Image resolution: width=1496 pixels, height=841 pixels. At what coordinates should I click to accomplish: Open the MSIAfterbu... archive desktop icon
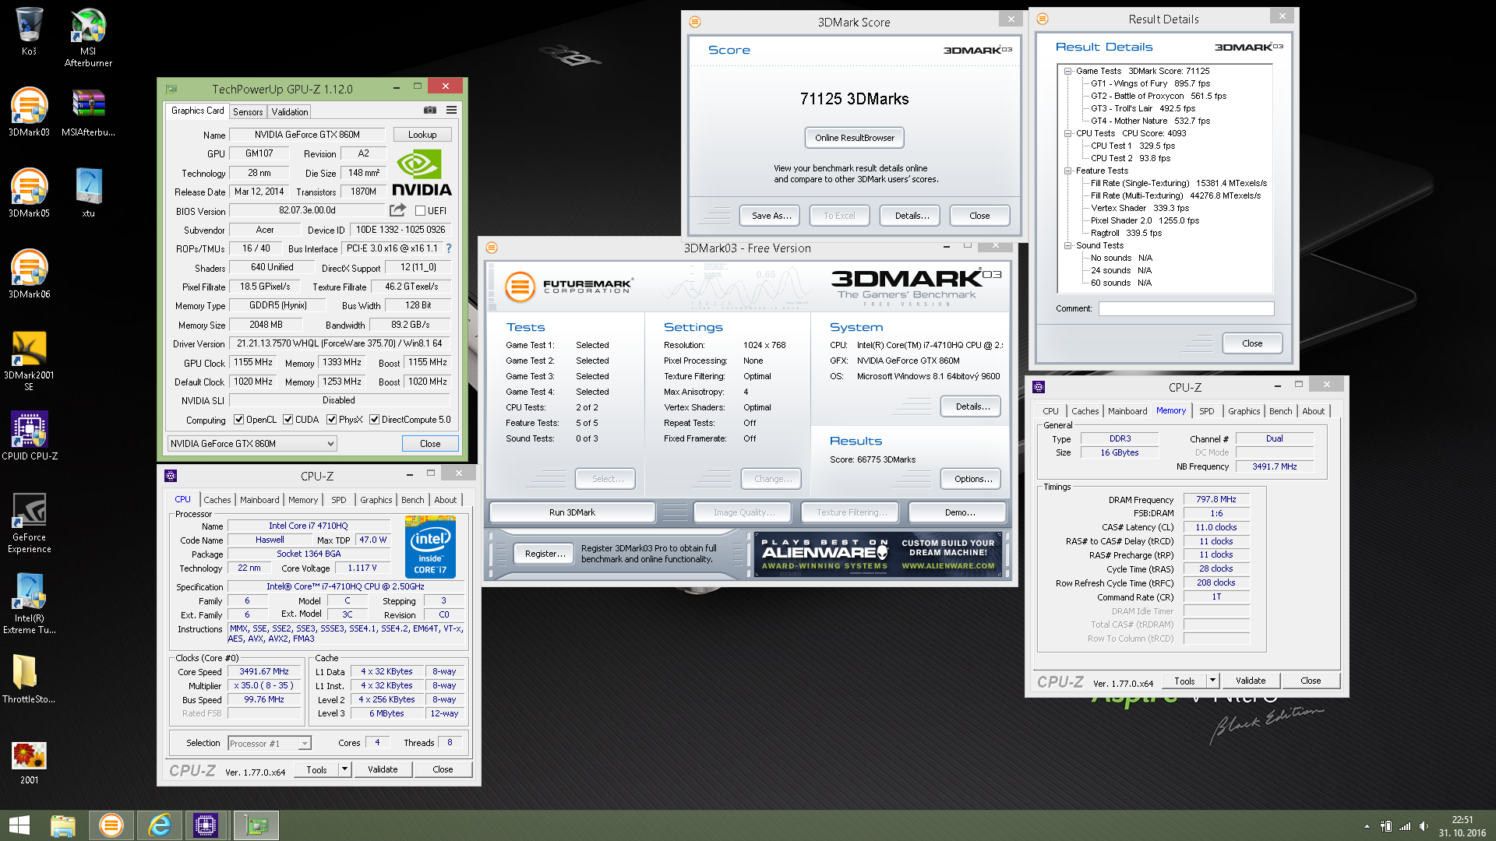(x=88, y=111)
